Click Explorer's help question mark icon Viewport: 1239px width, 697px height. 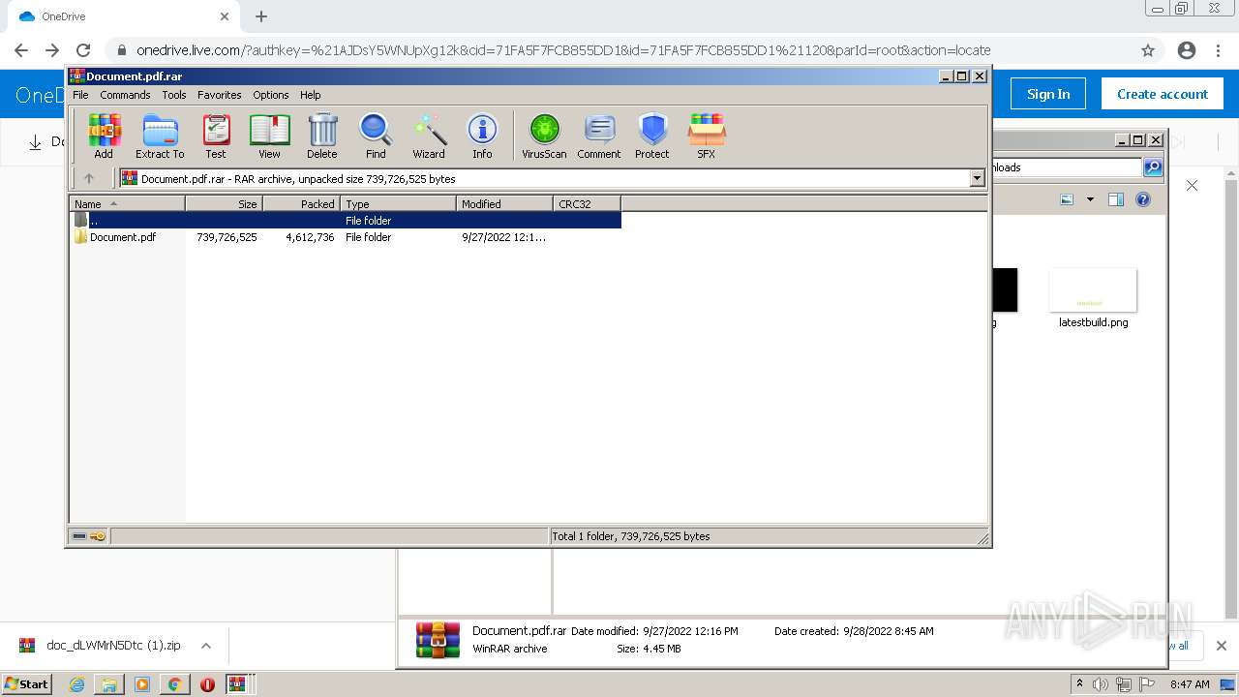click(x=1143, y=199)
